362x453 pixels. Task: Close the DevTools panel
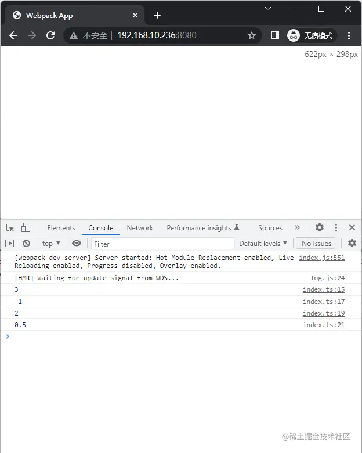click(352, 227)
